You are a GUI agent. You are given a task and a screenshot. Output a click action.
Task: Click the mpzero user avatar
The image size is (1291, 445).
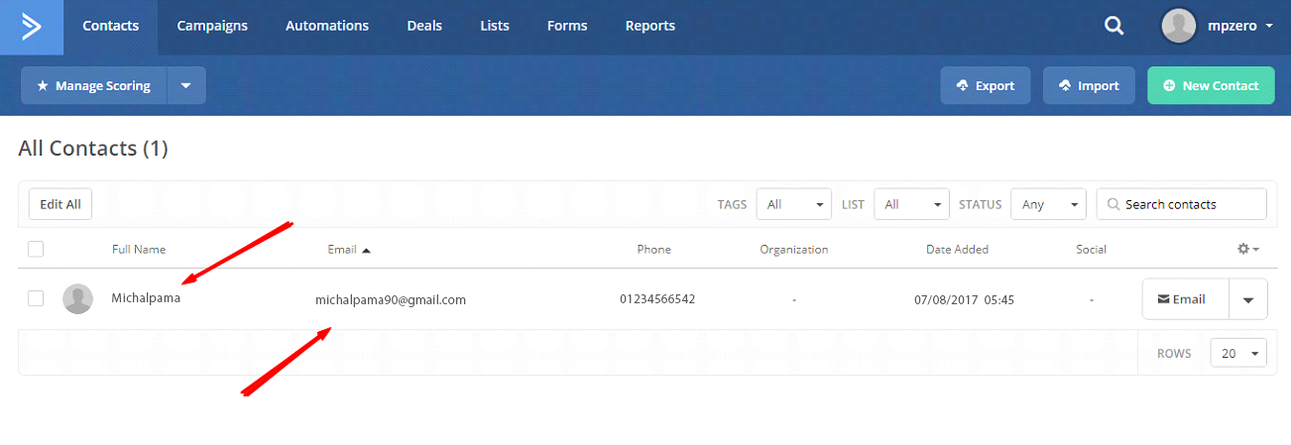(x=1178, y=27)
